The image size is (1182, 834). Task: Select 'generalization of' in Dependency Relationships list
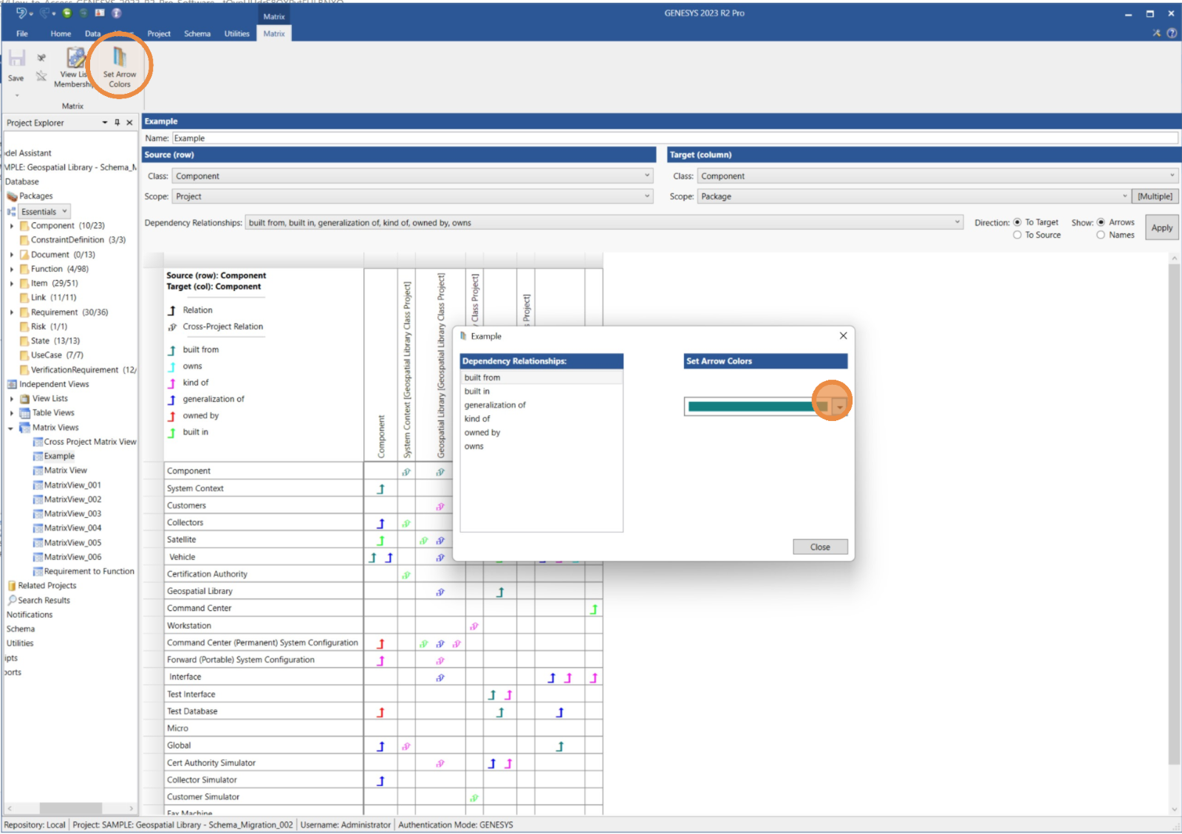pos(495,405)
